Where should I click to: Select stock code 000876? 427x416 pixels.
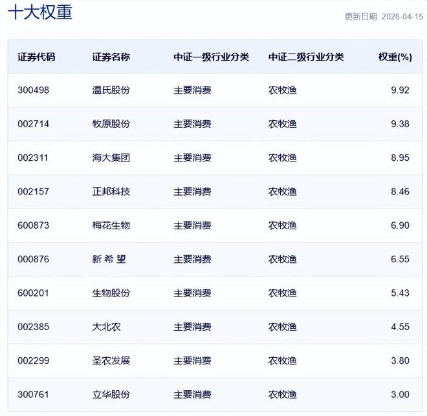pyautogui.click(x=34, y=260)
